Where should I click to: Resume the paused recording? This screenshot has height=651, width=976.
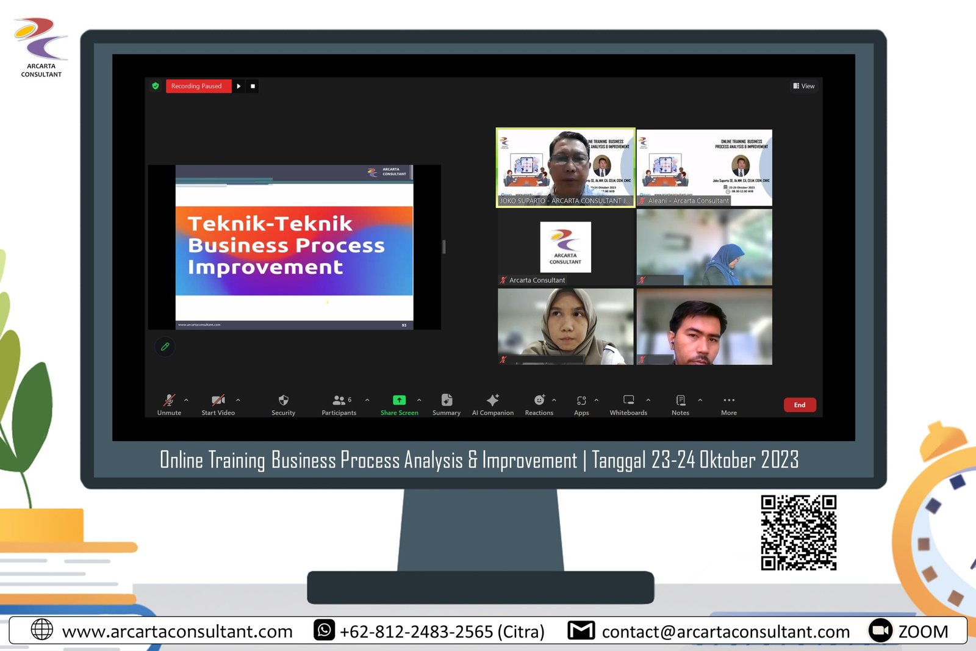click(x=239, y=86)
